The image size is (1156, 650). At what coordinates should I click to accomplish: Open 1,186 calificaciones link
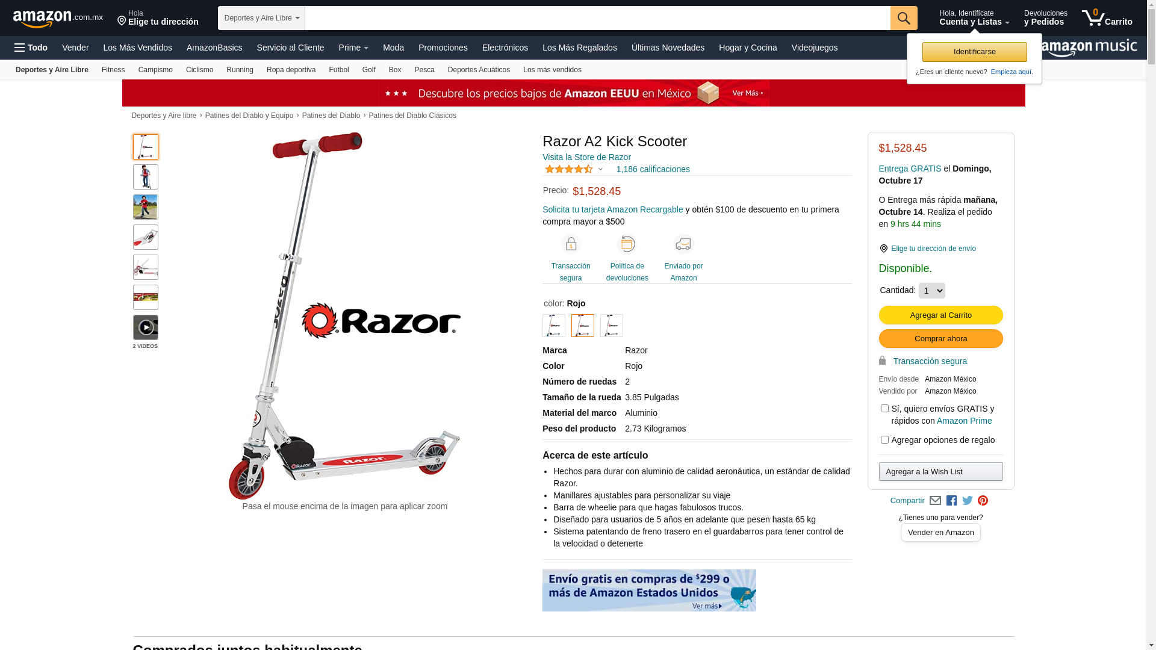pyautogui.click(x=653, y=169)
